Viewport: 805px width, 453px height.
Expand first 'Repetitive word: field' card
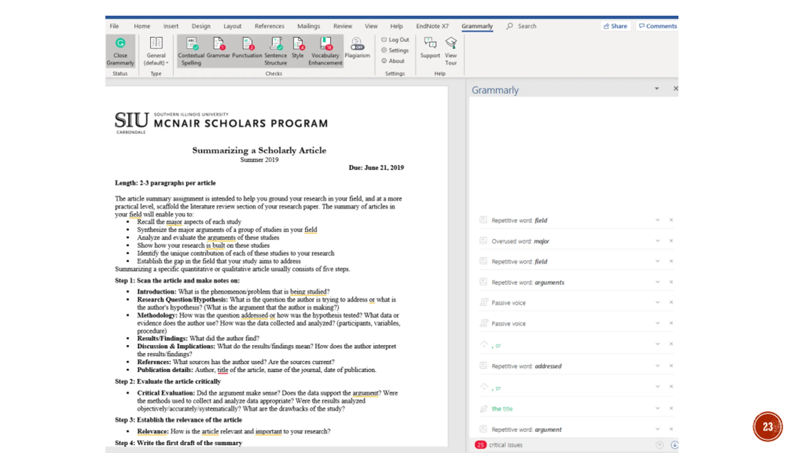pos(657,220)
